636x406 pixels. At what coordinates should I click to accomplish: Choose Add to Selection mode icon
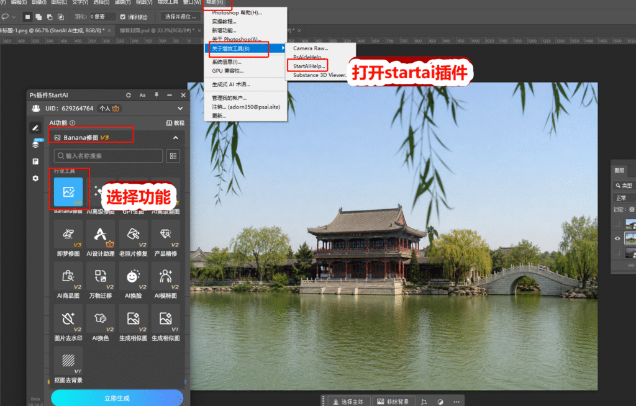[39, 17]
